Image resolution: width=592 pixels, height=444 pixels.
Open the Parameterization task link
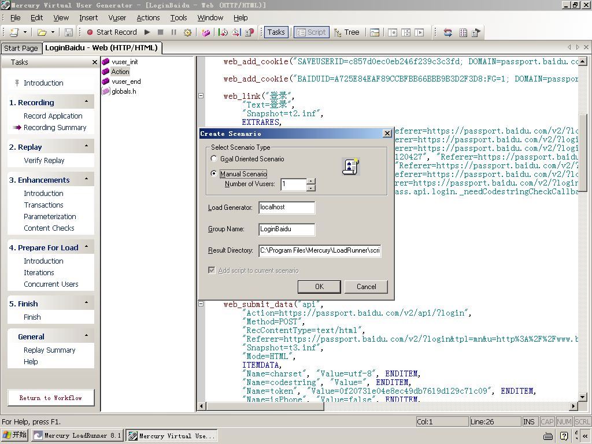point(50,216)
